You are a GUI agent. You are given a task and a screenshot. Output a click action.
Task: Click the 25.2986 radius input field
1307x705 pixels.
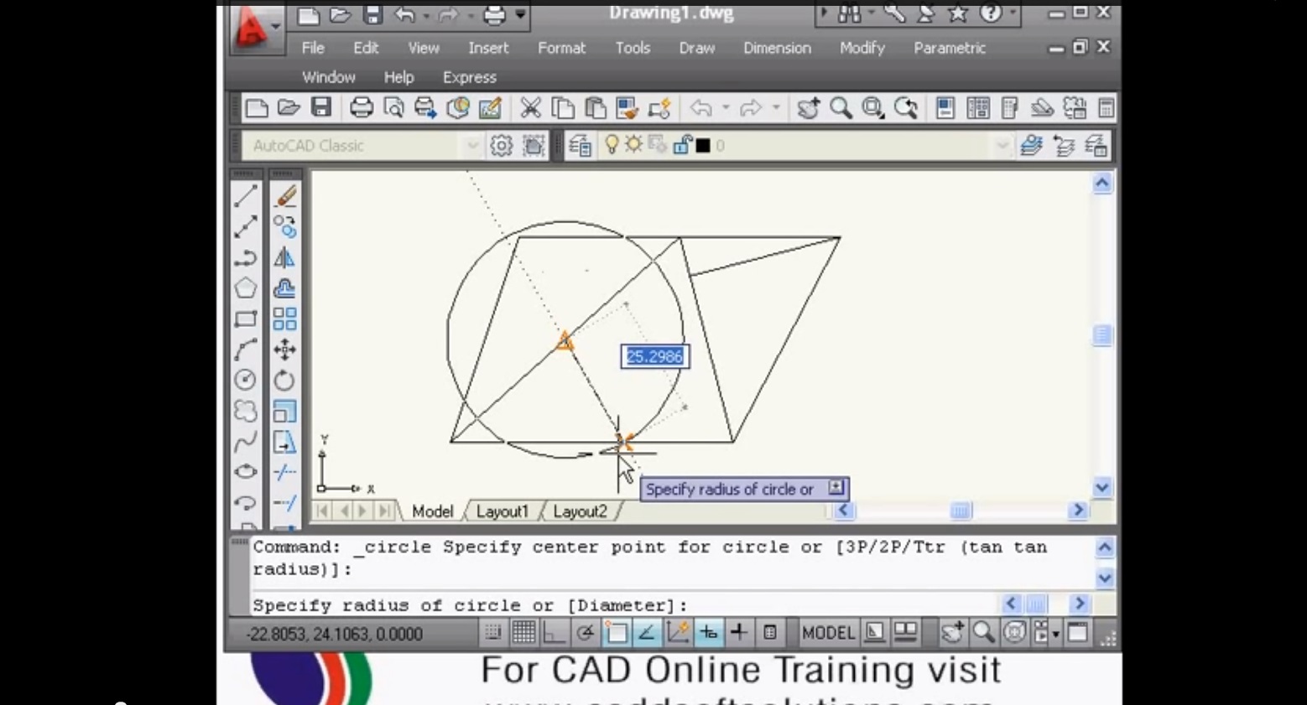(654, 356)
